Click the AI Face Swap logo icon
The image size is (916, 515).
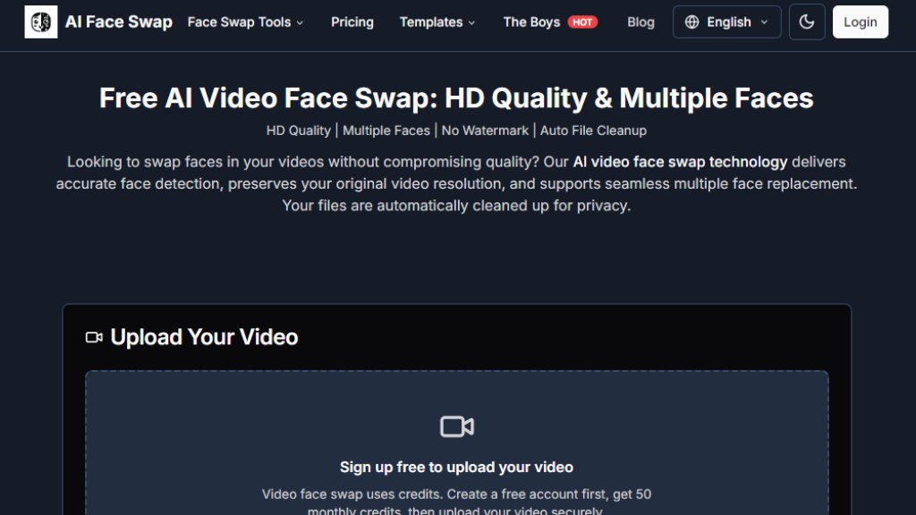(41, 21)
